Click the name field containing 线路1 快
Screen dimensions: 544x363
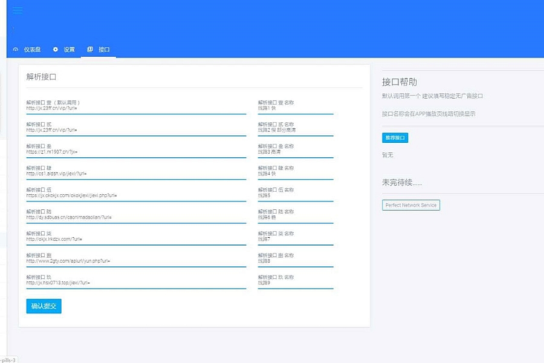tap(296, 108)
